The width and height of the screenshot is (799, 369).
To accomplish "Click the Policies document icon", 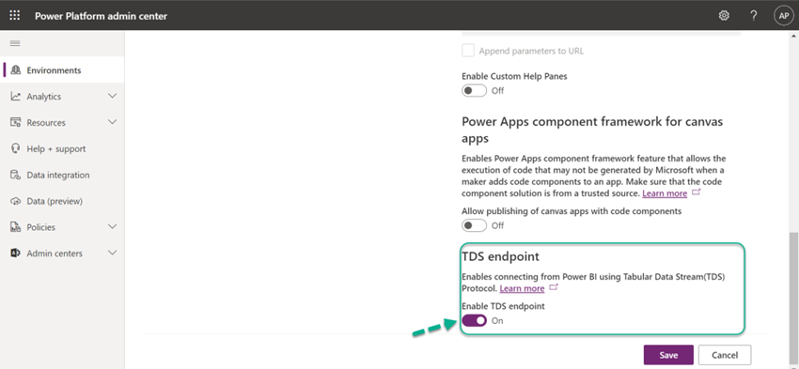I will tap(16, 227).
